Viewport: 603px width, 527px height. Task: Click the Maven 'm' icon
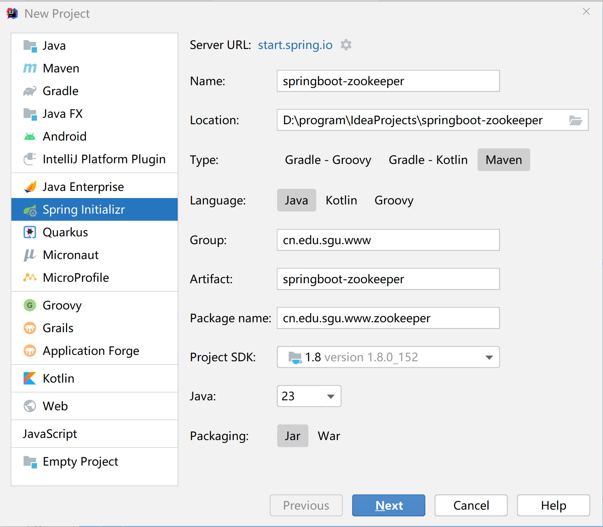[30, 68]
